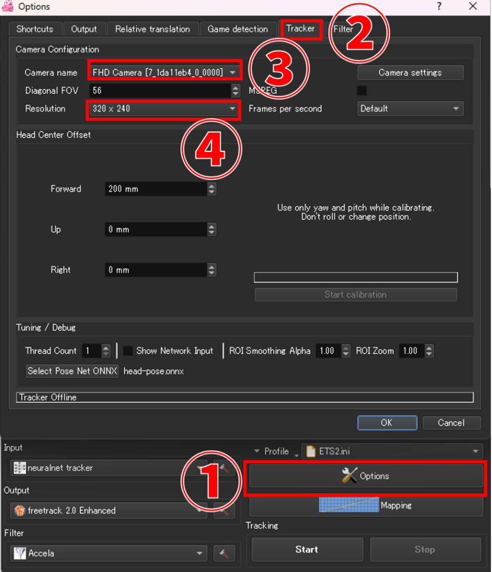Expand the Camera name dropdown

232,73
